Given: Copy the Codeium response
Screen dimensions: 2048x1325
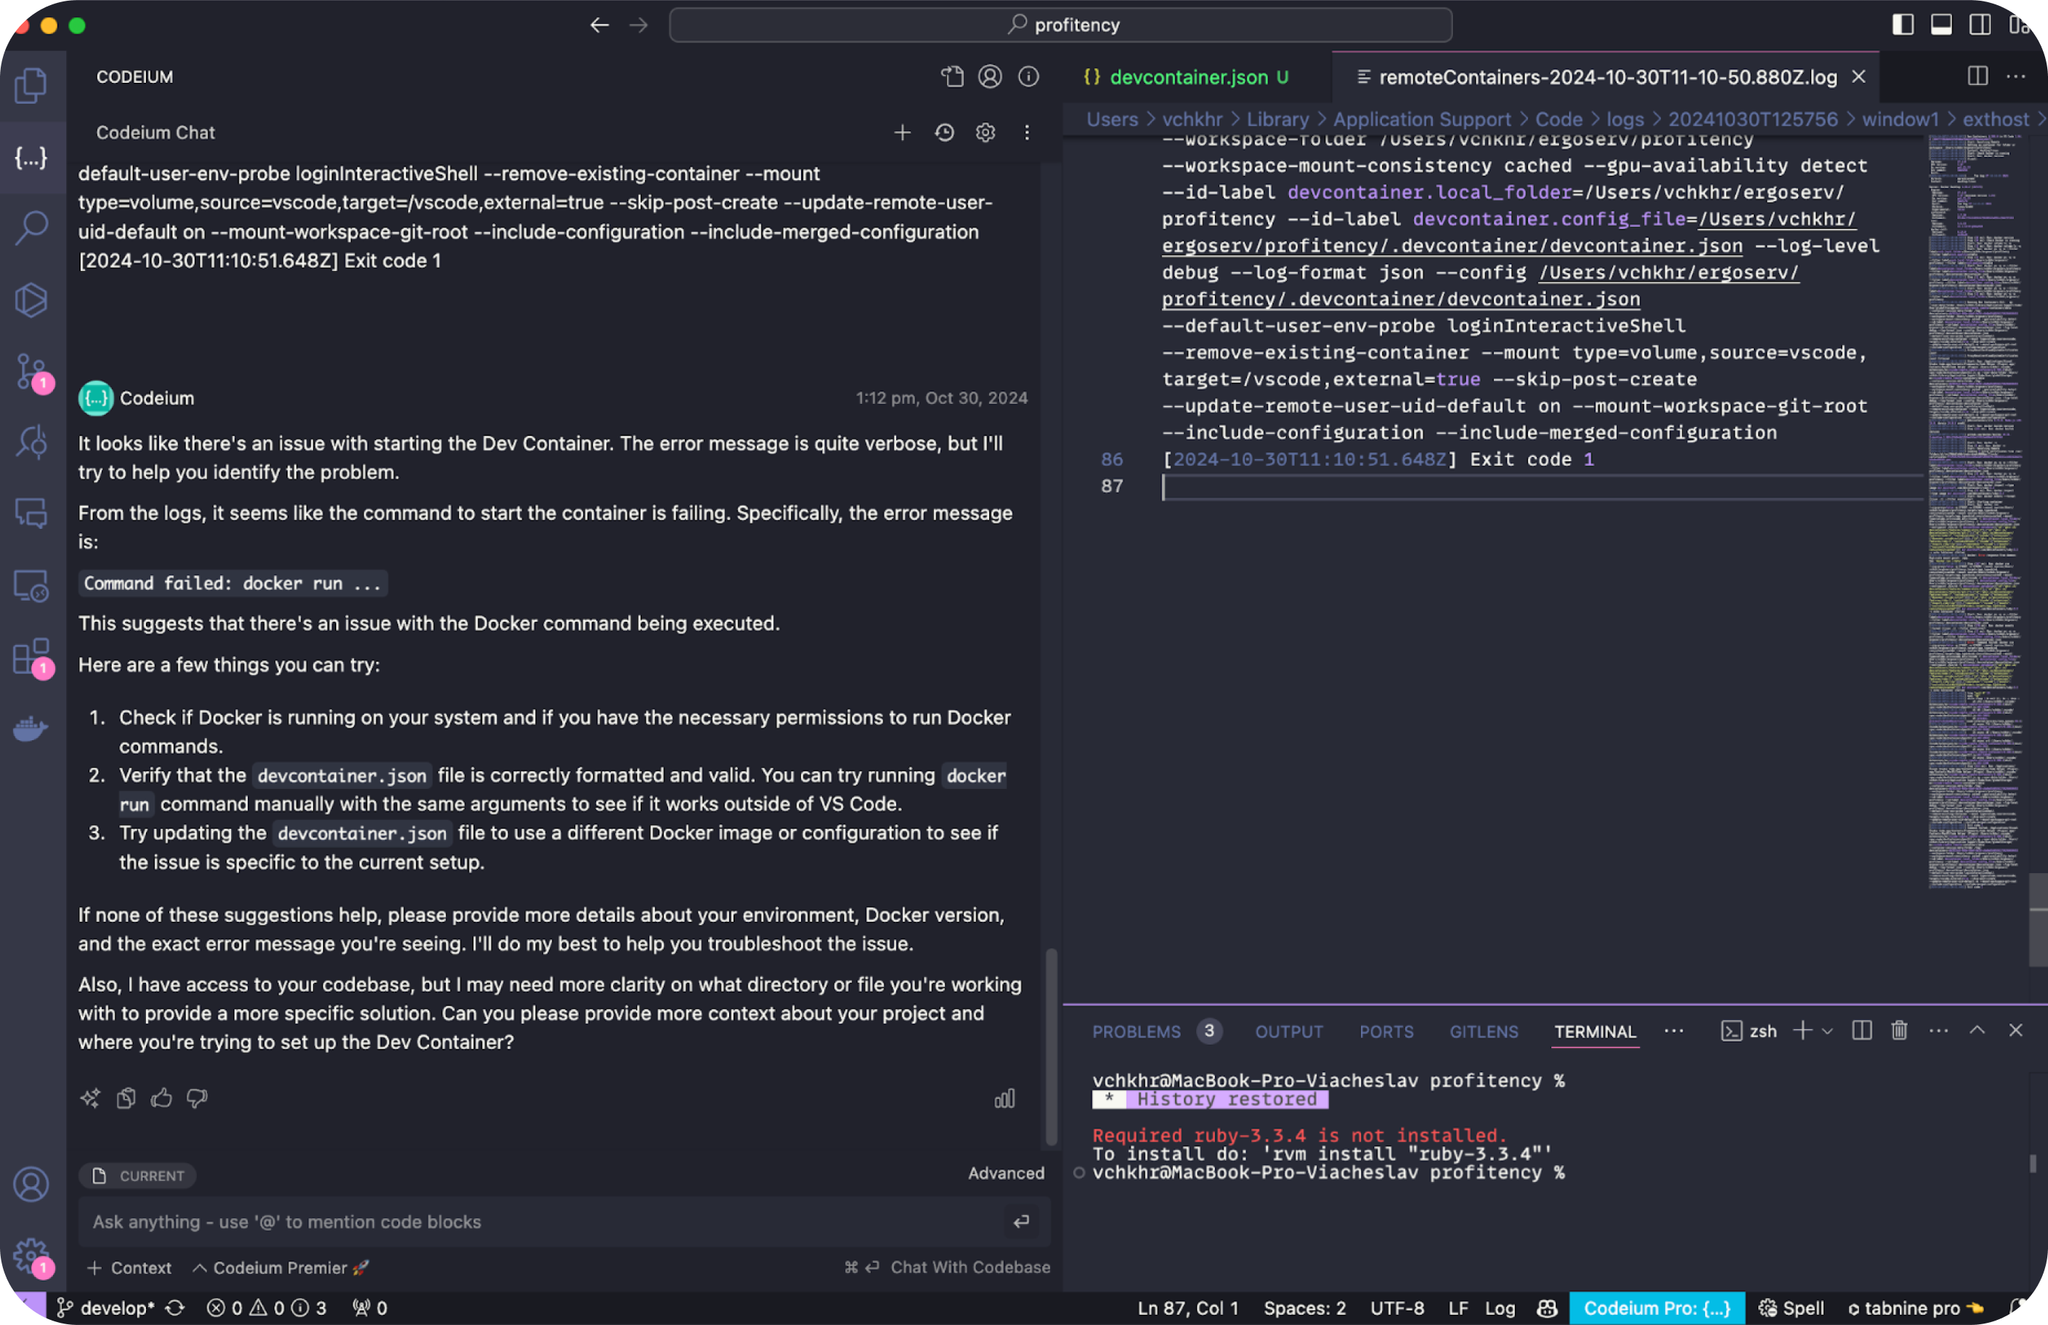Looking at the screenshot, I should [x=126, y=1098].
